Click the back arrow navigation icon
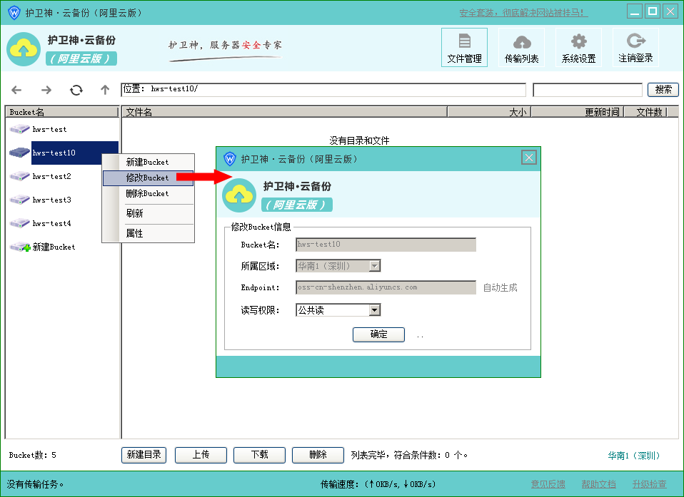 (x=16, y=90)
